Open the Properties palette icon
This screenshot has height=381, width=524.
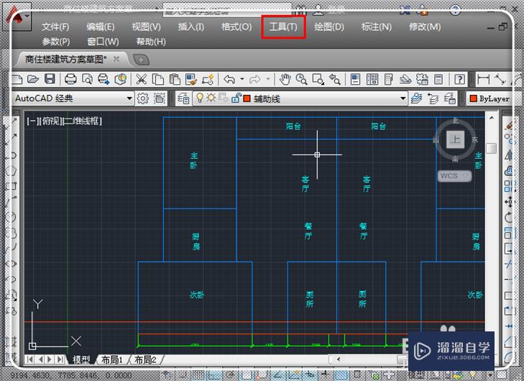pyautogui.click(x=355, y=79)
